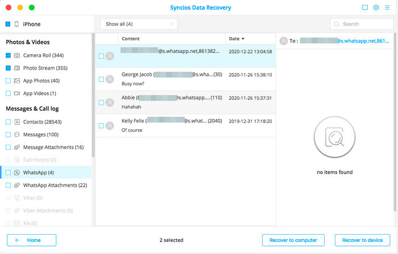Image resolution: width=398 pixels, height=254 pixels.
Task: Click the Camera Roll camera icon
Action: [17, 55]
